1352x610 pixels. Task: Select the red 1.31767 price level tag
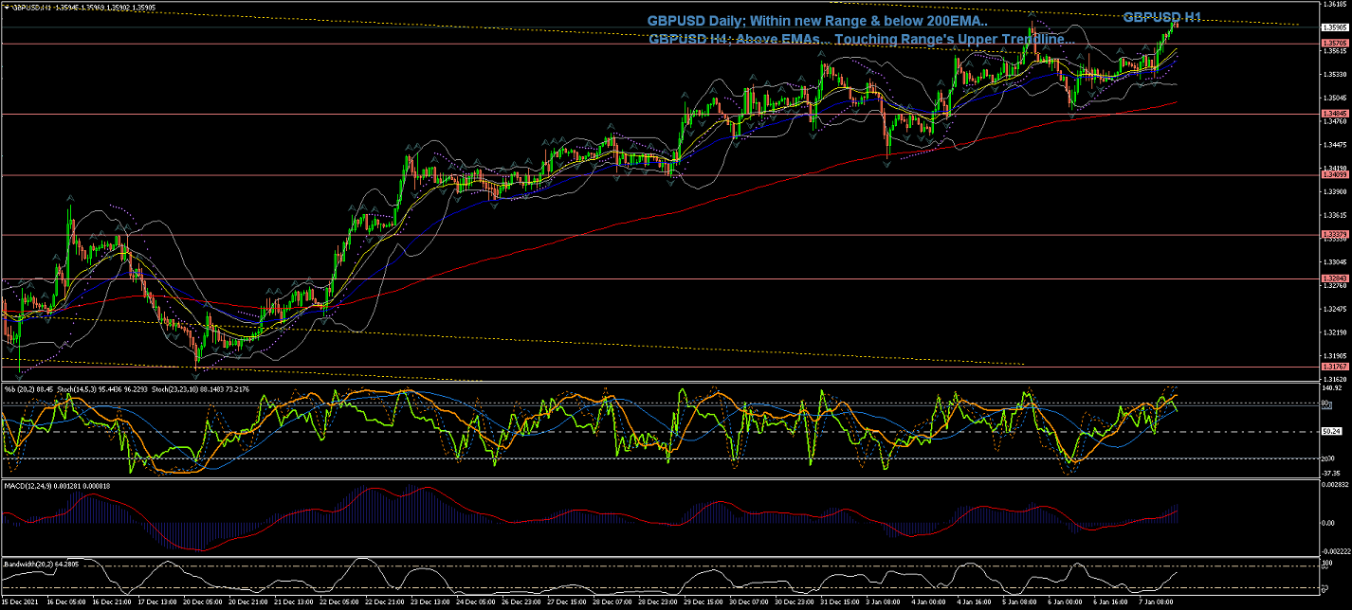click(x=1334, y=367)
